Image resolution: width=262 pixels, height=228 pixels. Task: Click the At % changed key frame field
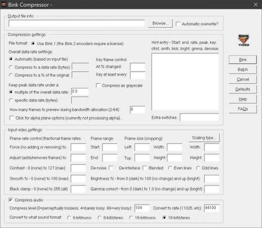coord(138,67)
